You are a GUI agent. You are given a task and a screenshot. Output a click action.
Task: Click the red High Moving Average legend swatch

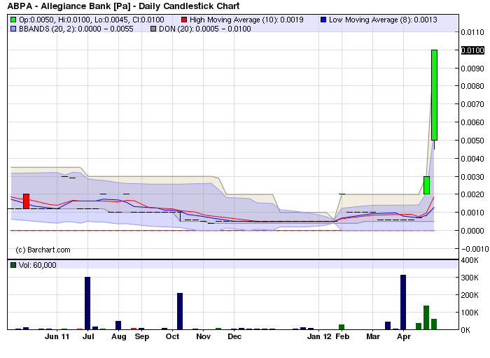[x=184, y=20]
